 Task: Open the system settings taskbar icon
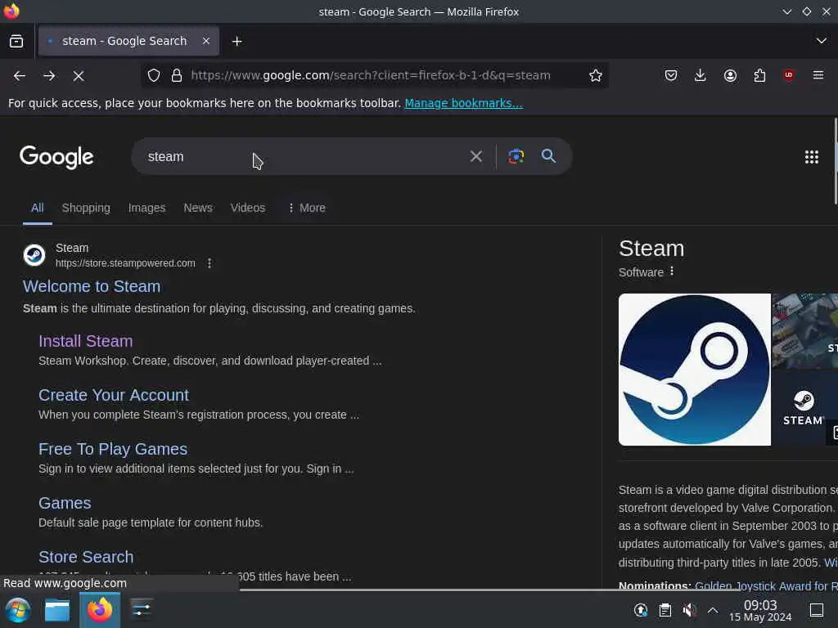pyautogui.click(x=141, y=610)
